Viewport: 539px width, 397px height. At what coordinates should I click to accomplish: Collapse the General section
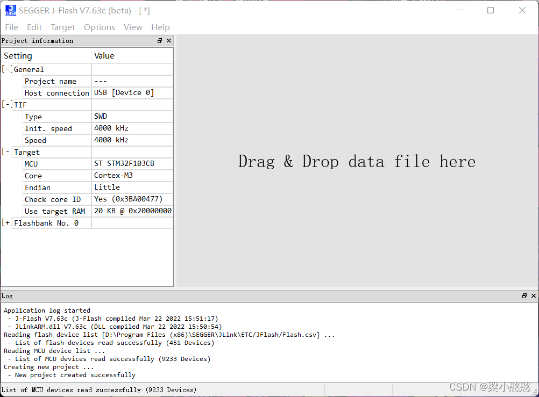point(6,69)
